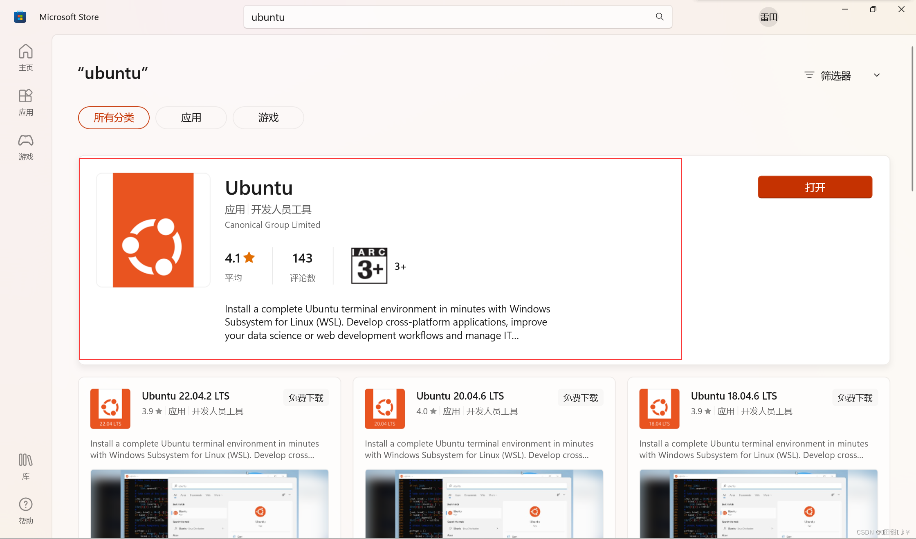Open the Ubuntu 18.04.6 LTS screenshot thumbnail
The image size is (916, 539).
click(x=759, y=504)
